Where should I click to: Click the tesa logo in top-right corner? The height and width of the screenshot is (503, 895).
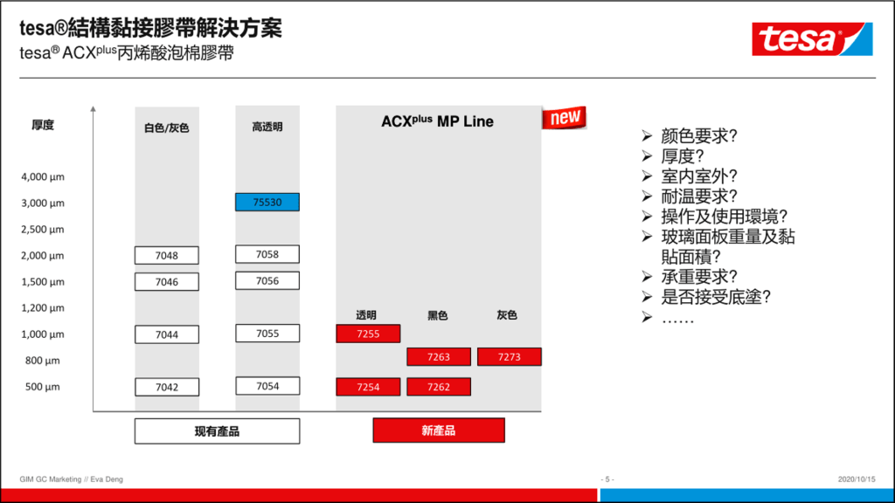[x=811, y=39]
